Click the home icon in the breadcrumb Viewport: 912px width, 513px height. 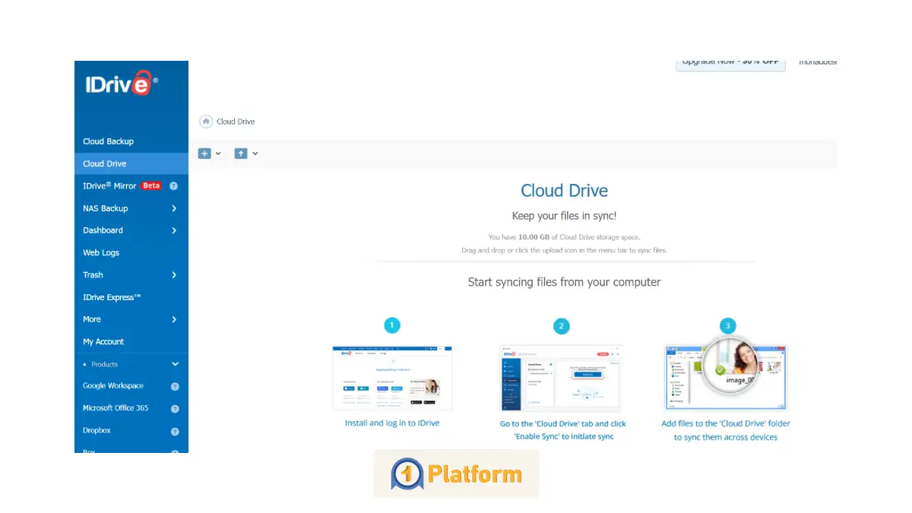pos(205,121)
